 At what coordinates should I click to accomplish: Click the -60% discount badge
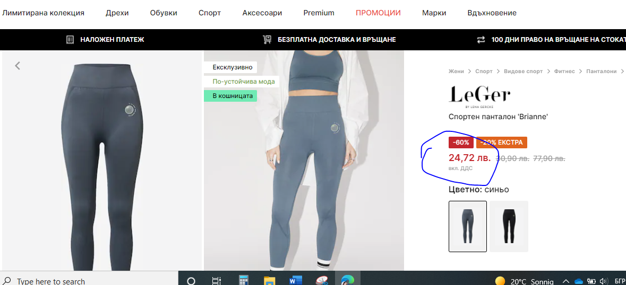pos(461,142)
